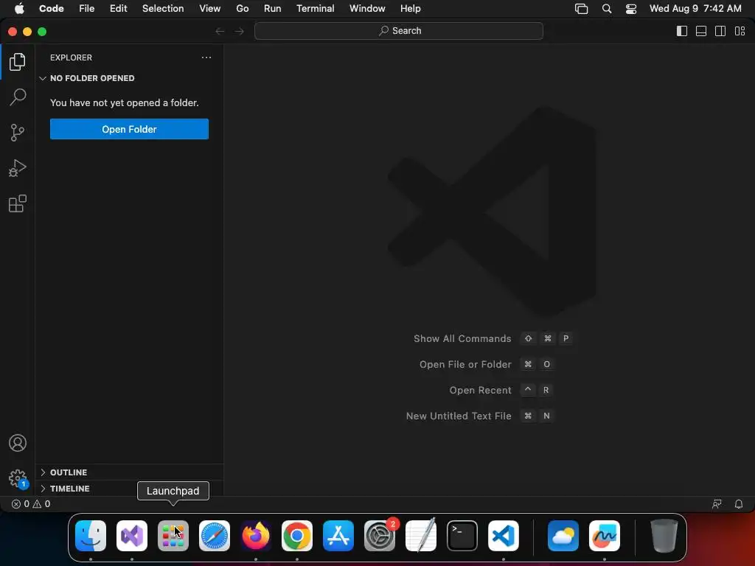755x566 pixels.
Task: Open the Search view in activity bar
Action: click(18, 97)
